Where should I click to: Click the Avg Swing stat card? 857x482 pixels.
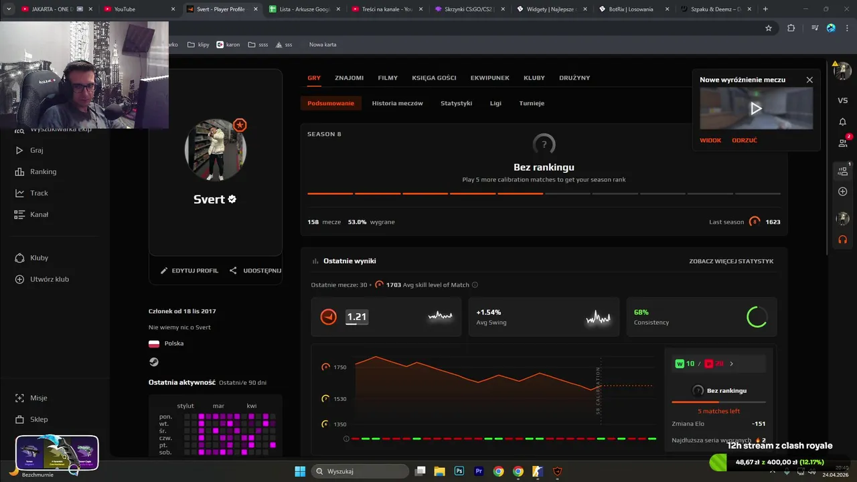tap(544, 317)
